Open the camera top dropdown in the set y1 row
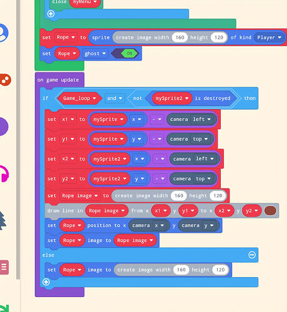This screenshot has height=312, width=287. 200,139
